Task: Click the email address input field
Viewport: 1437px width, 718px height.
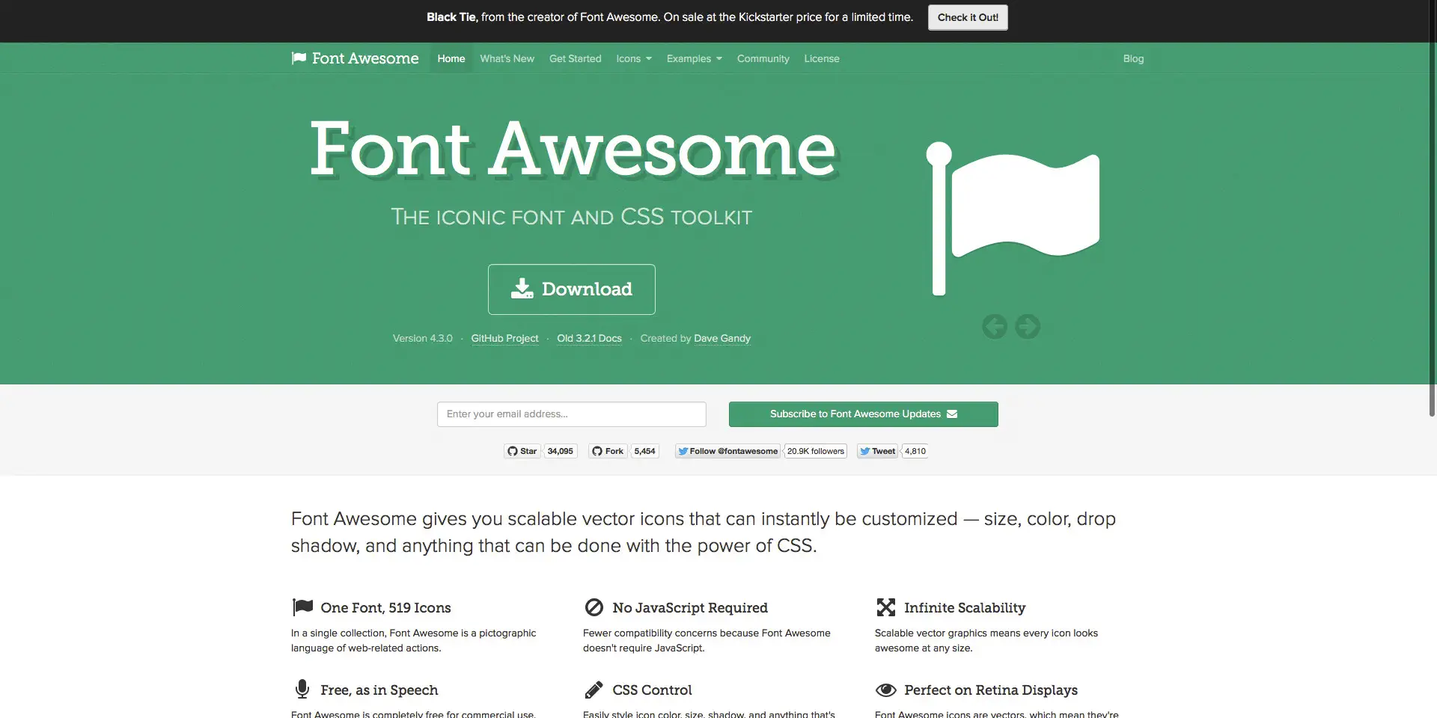Action: (572, 414)
